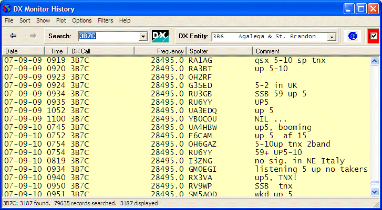Viewport: 382px width, 210px height.
Task: Expand the Search combo box dropdown
Action: [x=143, y=37]
